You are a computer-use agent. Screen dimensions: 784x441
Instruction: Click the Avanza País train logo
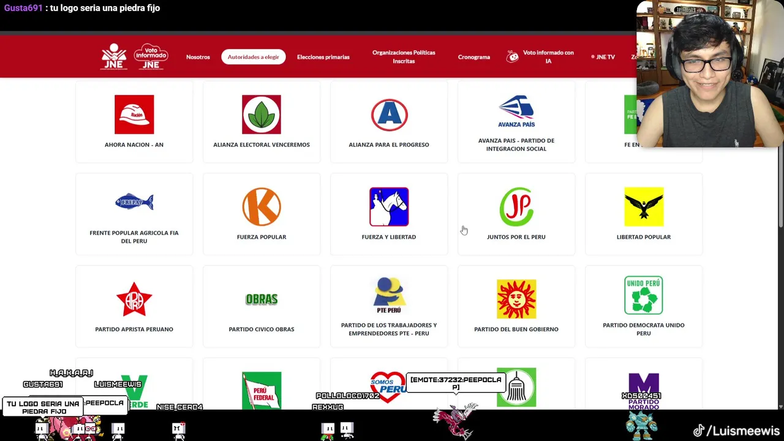[x=516, y=111]
